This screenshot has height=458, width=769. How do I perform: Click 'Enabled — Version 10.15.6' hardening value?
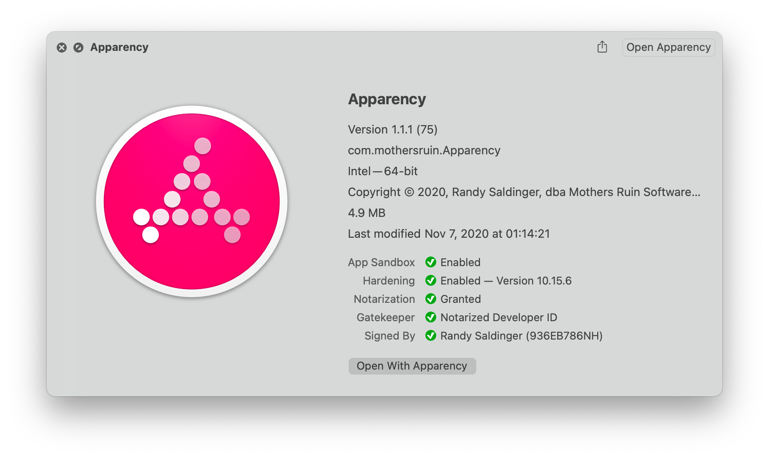tap(506, 281)
